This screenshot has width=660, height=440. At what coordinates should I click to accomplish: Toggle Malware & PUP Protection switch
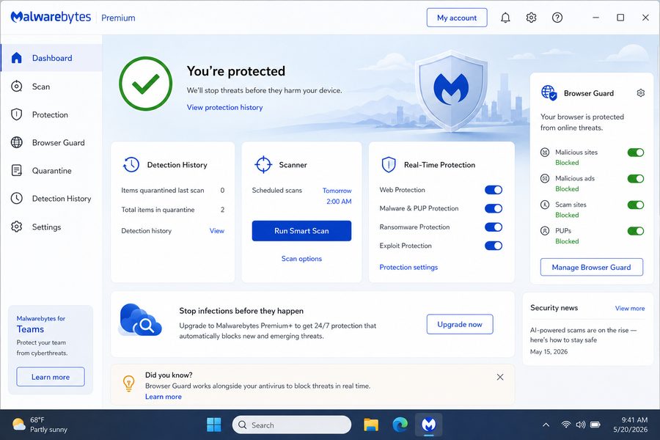click(494, 208)
